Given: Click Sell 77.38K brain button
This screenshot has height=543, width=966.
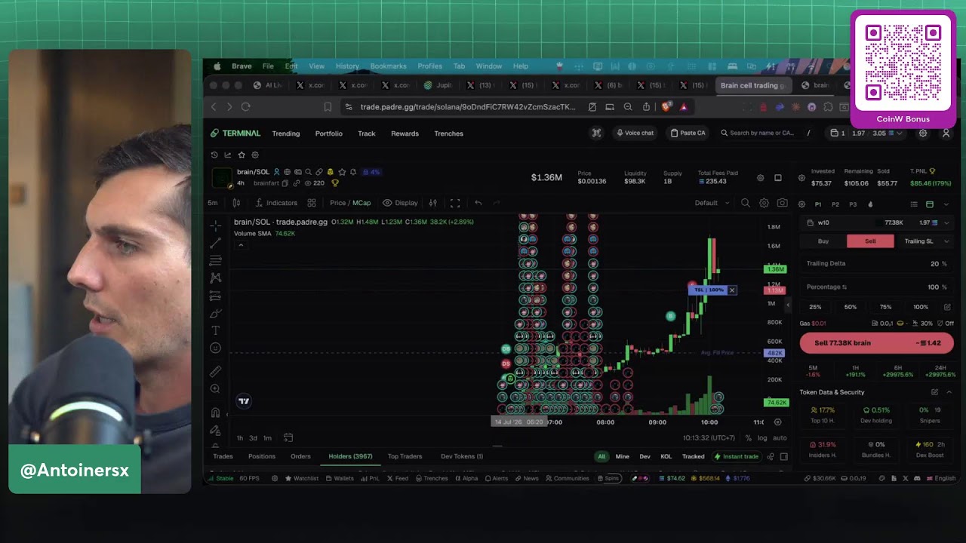Looking at the screenshot, I should coord(876,343).
